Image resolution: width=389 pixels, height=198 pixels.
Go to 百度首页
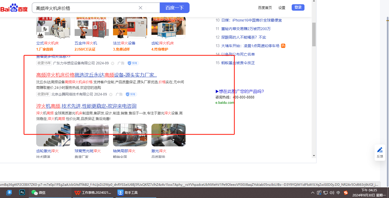click(x=265, y=8)
